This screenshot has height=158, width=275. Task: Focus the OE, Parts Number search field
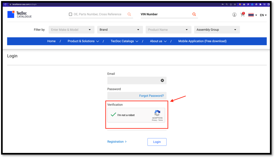point(97,14)
